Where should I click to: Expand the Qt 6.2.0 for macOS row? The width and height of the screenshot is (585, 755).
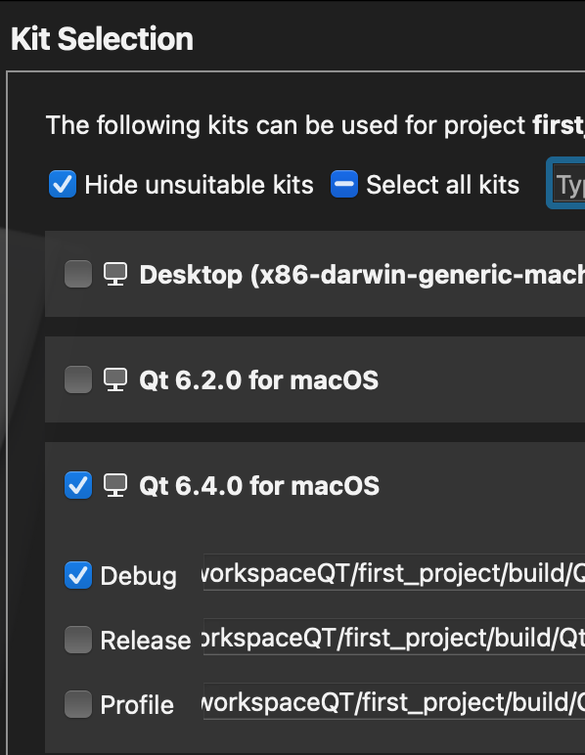pos(315,379)
